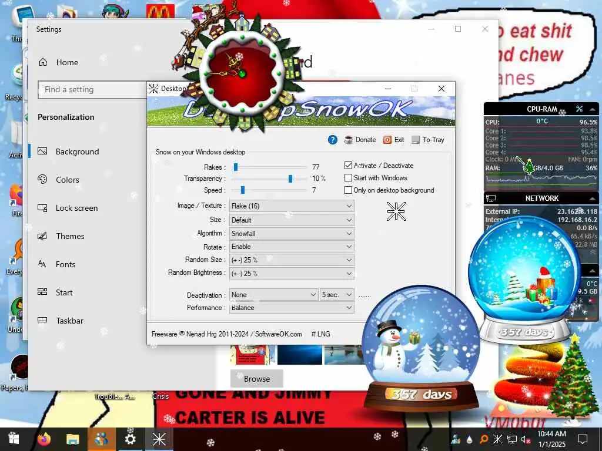Screen dimensions: 602x451
Task: Click the muted volume tray icon
Action: coord(526,439)
